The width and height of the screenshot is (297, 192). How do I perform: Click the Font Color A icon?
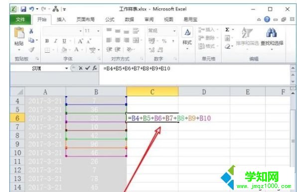point(76,50)
